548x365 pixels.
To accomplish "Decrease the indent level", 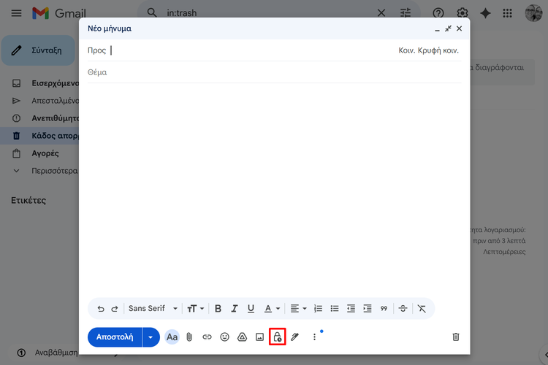I will coord(351,309).
